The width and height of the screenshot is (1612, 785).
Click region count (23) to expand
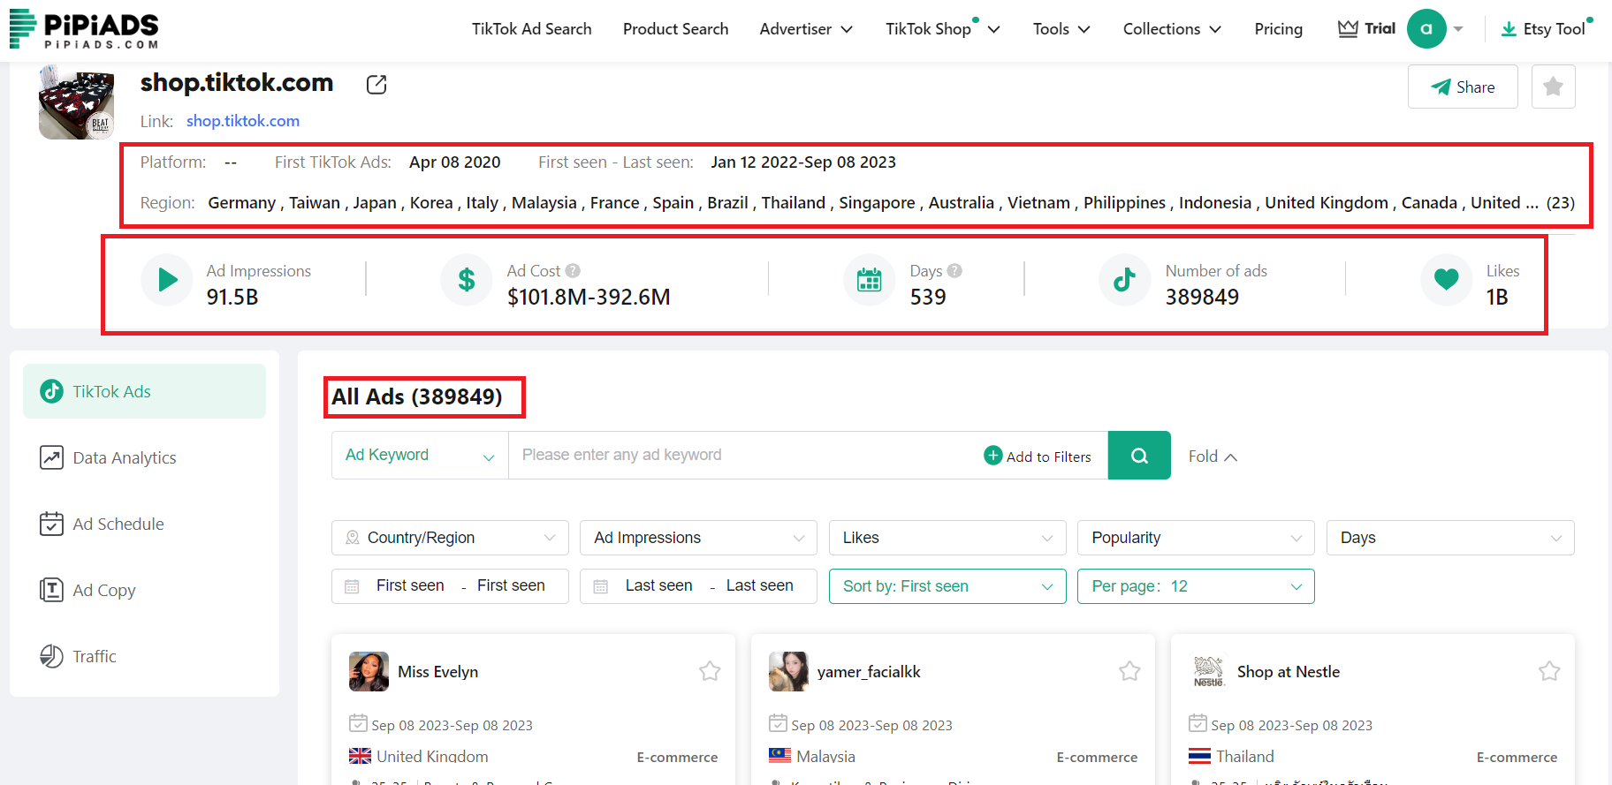[x=1560, y=203]
